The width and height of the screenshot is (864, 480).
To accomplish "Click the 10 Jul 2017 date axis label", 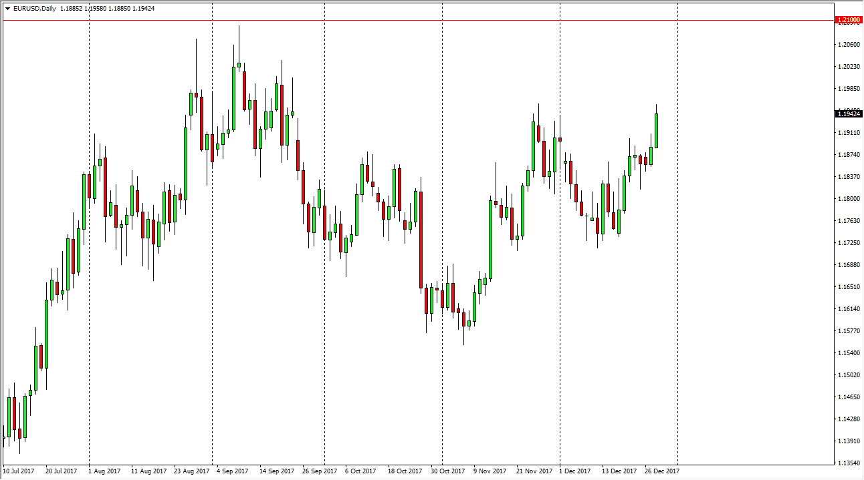I will pyautogui.click(x=20, y=471).
